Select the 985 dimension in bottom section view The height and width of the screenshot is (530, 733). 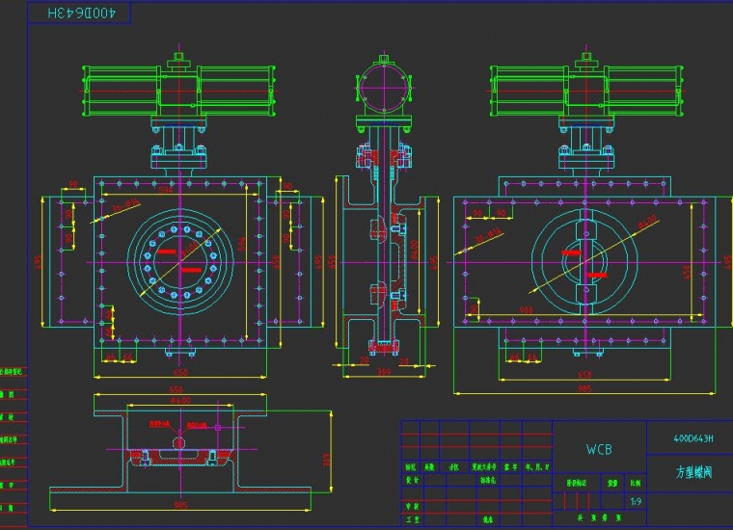coord(180,505)
